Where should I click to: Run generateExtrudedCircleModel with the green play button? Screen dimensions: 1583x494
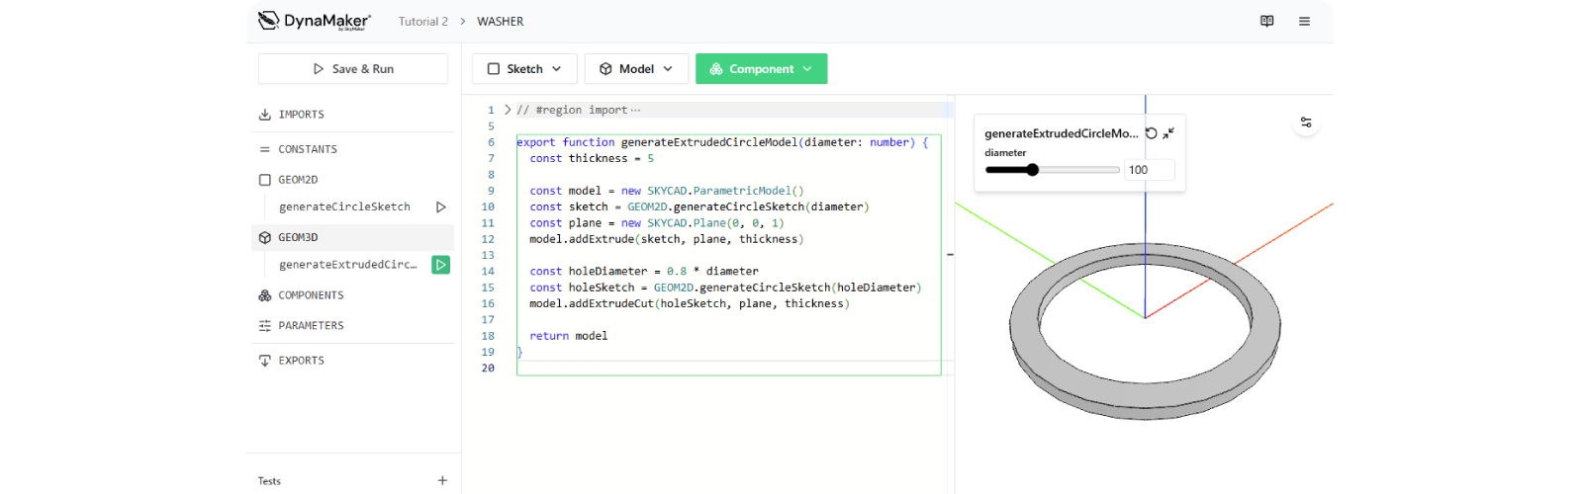pos(440,265)
